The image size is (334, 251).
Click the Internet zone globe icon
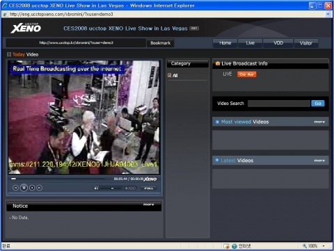click(x=234, y=246)
